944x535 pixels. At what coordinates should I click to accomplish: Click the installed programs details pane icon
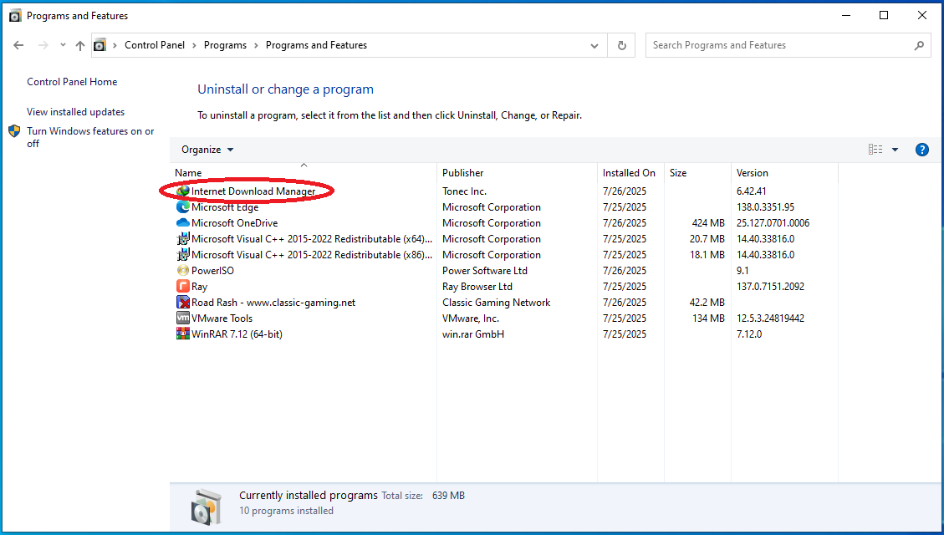point(206,506)
